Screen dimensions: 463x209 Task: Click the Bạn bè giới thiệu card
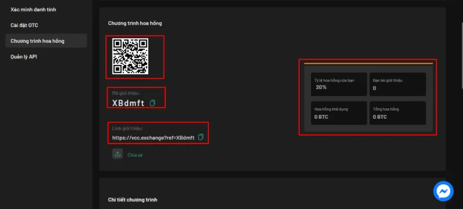398,84
